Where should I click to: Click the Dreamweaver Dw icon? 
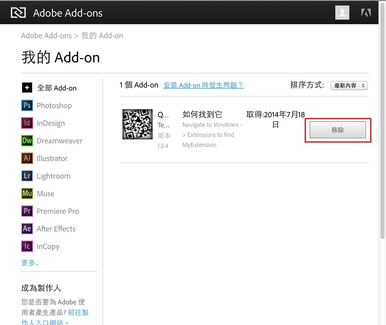tap(27, 140)
